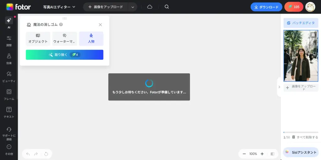Screen dimensions: 321x160
Task: Open the Sisiアシスタント assistant
Action: (x=301, y=152)
